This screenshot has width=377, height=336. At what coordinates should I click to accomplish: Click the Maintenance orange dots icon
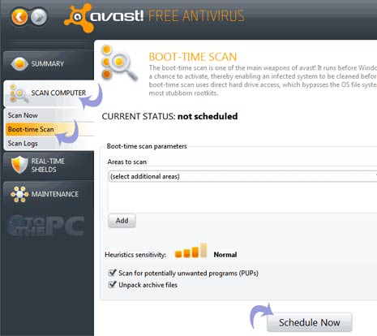coord(19,194)
